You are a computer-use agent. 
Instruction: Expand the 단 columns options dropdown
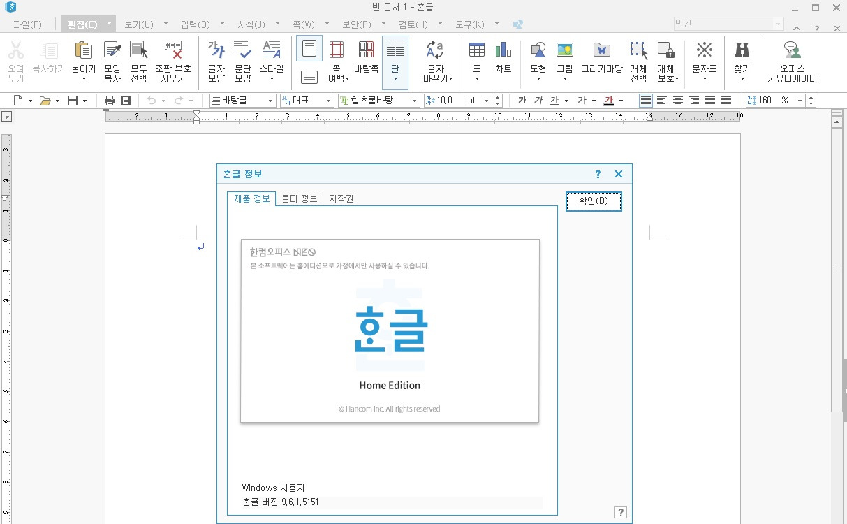click(395, 78)
